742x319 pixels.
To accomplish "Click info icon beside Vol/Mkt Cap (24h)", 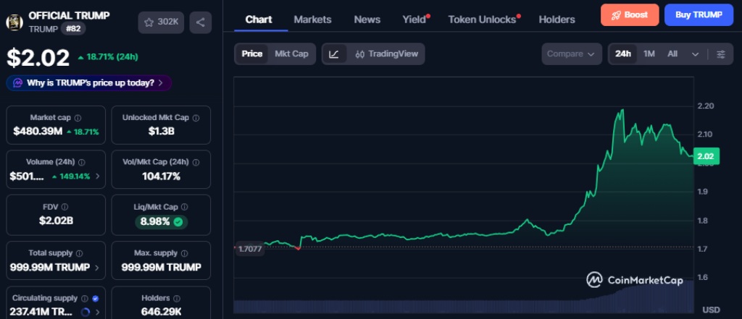I will pos(196,162).
